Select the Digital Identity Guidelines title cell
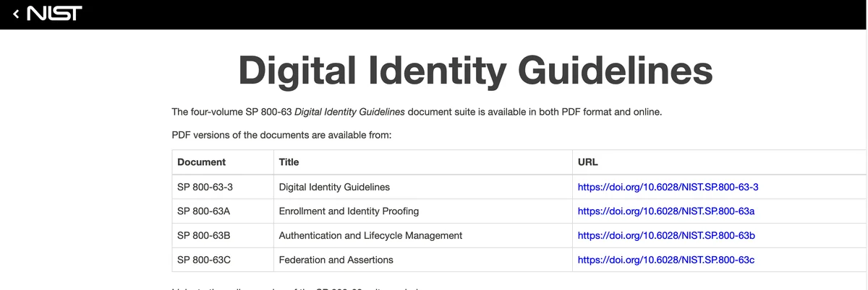The width and height of the screenshot is (868, 290). (x=422, y=187)
